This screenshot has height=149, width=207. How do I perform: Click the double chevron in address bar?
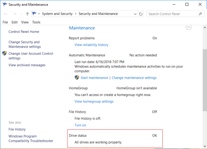click(39, 14)
